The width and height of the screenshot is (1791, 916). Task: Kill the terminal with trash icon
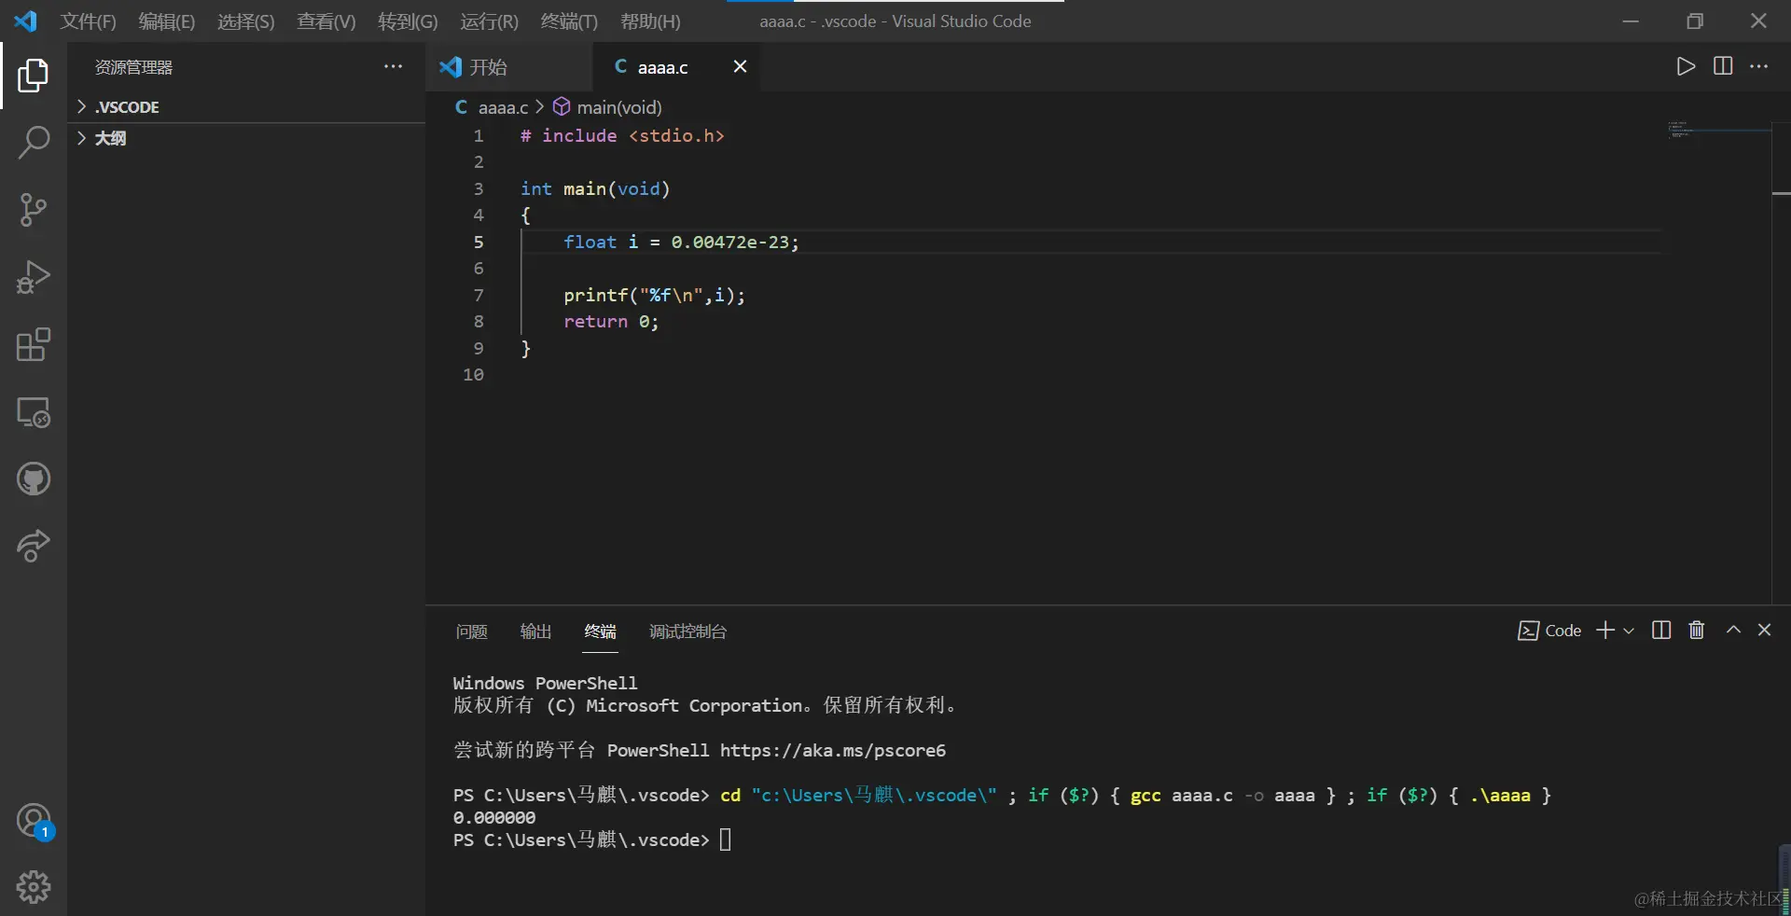click(1696, 630)
